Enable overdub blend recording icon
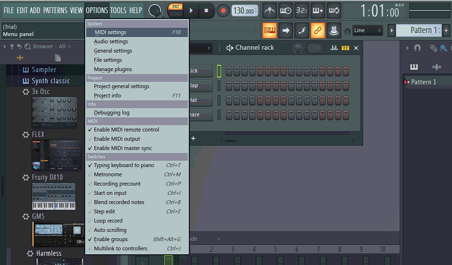This screenshot has width=452, height=265. [x=318, y=11]
